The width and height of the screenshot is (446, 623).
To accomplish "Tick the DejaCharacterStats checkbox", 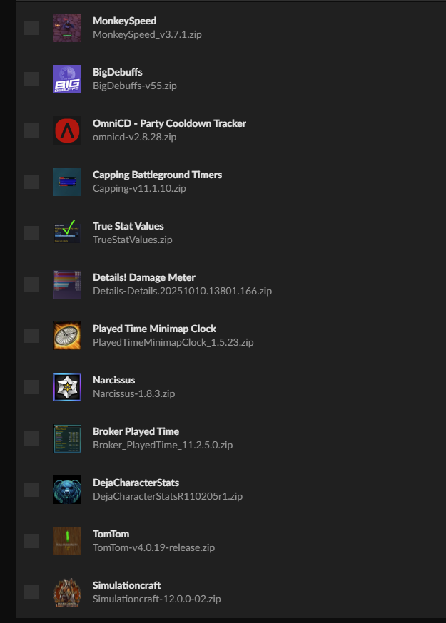I will tap(31, 490).
